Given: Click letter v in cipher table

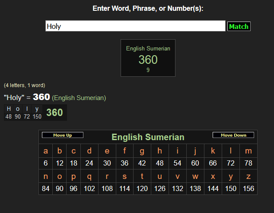Looking at the screenshot, I should (x=178, y=176).
